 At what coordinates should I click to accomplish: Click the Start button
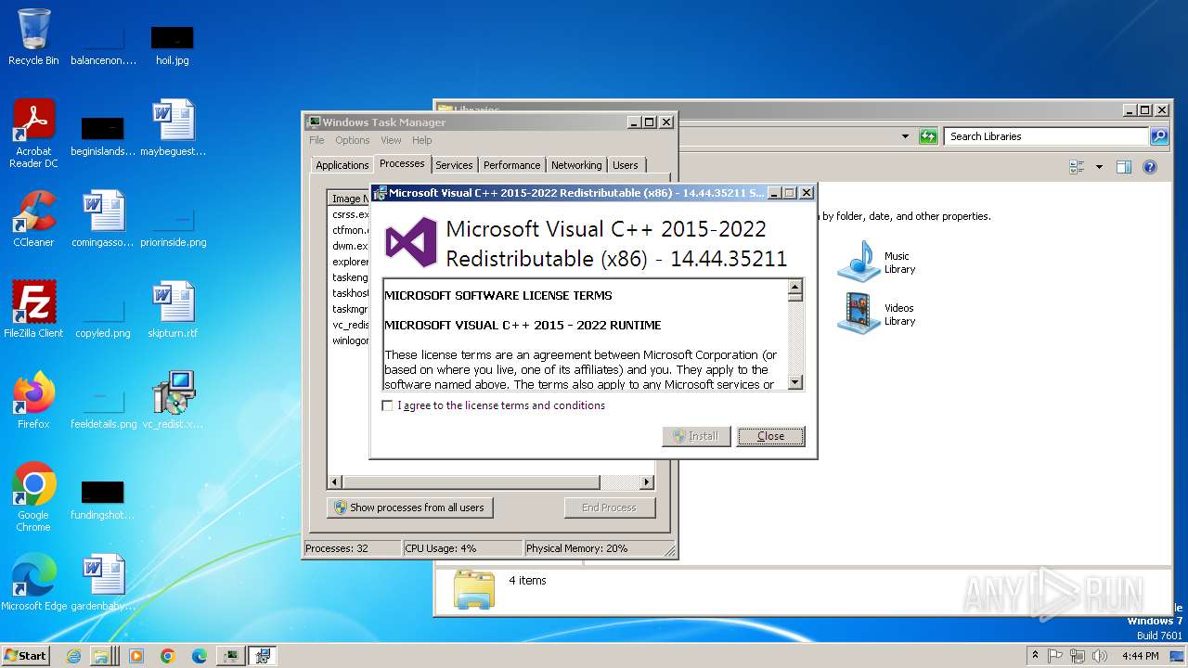click(25, 656)
